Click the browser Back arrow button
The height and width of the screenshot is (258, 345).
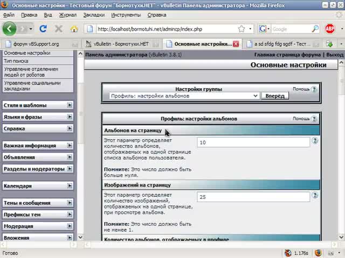[10, 29]
